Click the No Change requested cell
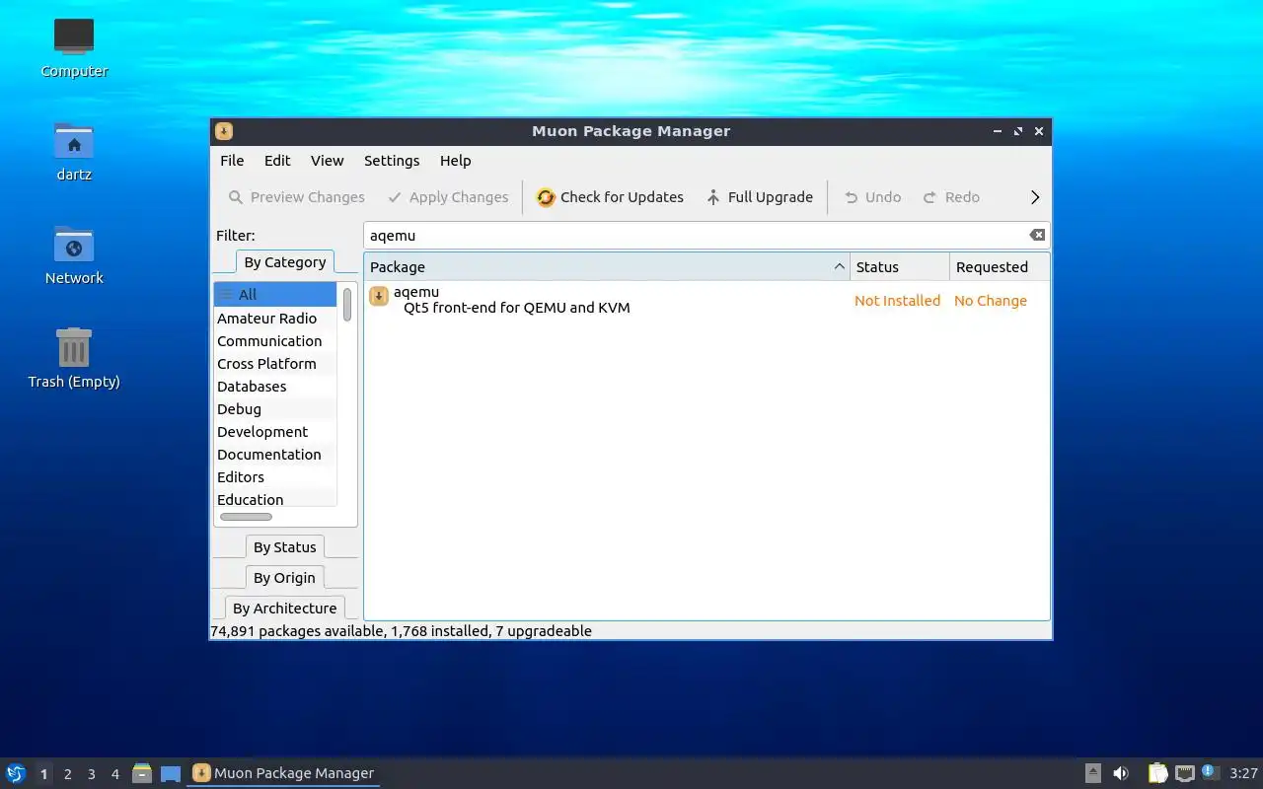1263x789 pixels. [991, 301]
